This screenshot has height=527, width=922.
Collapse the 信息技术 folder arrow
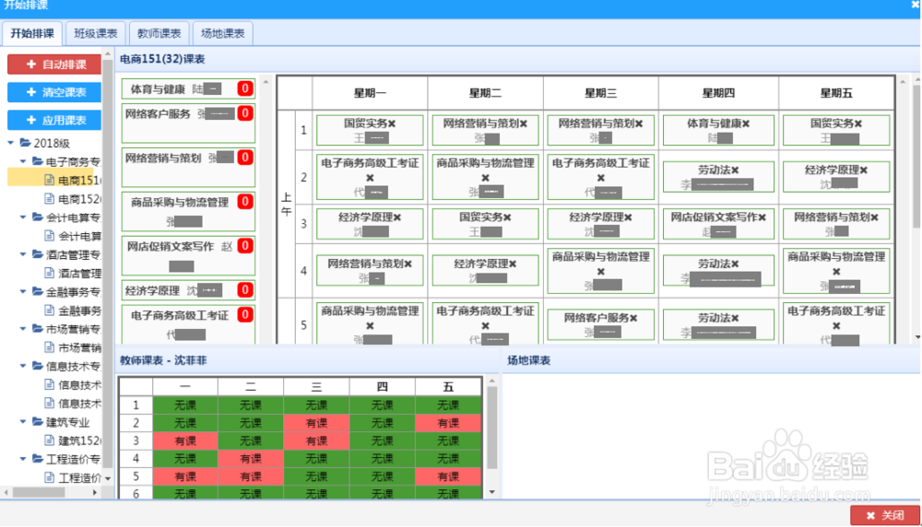click(x=23, y=366)
